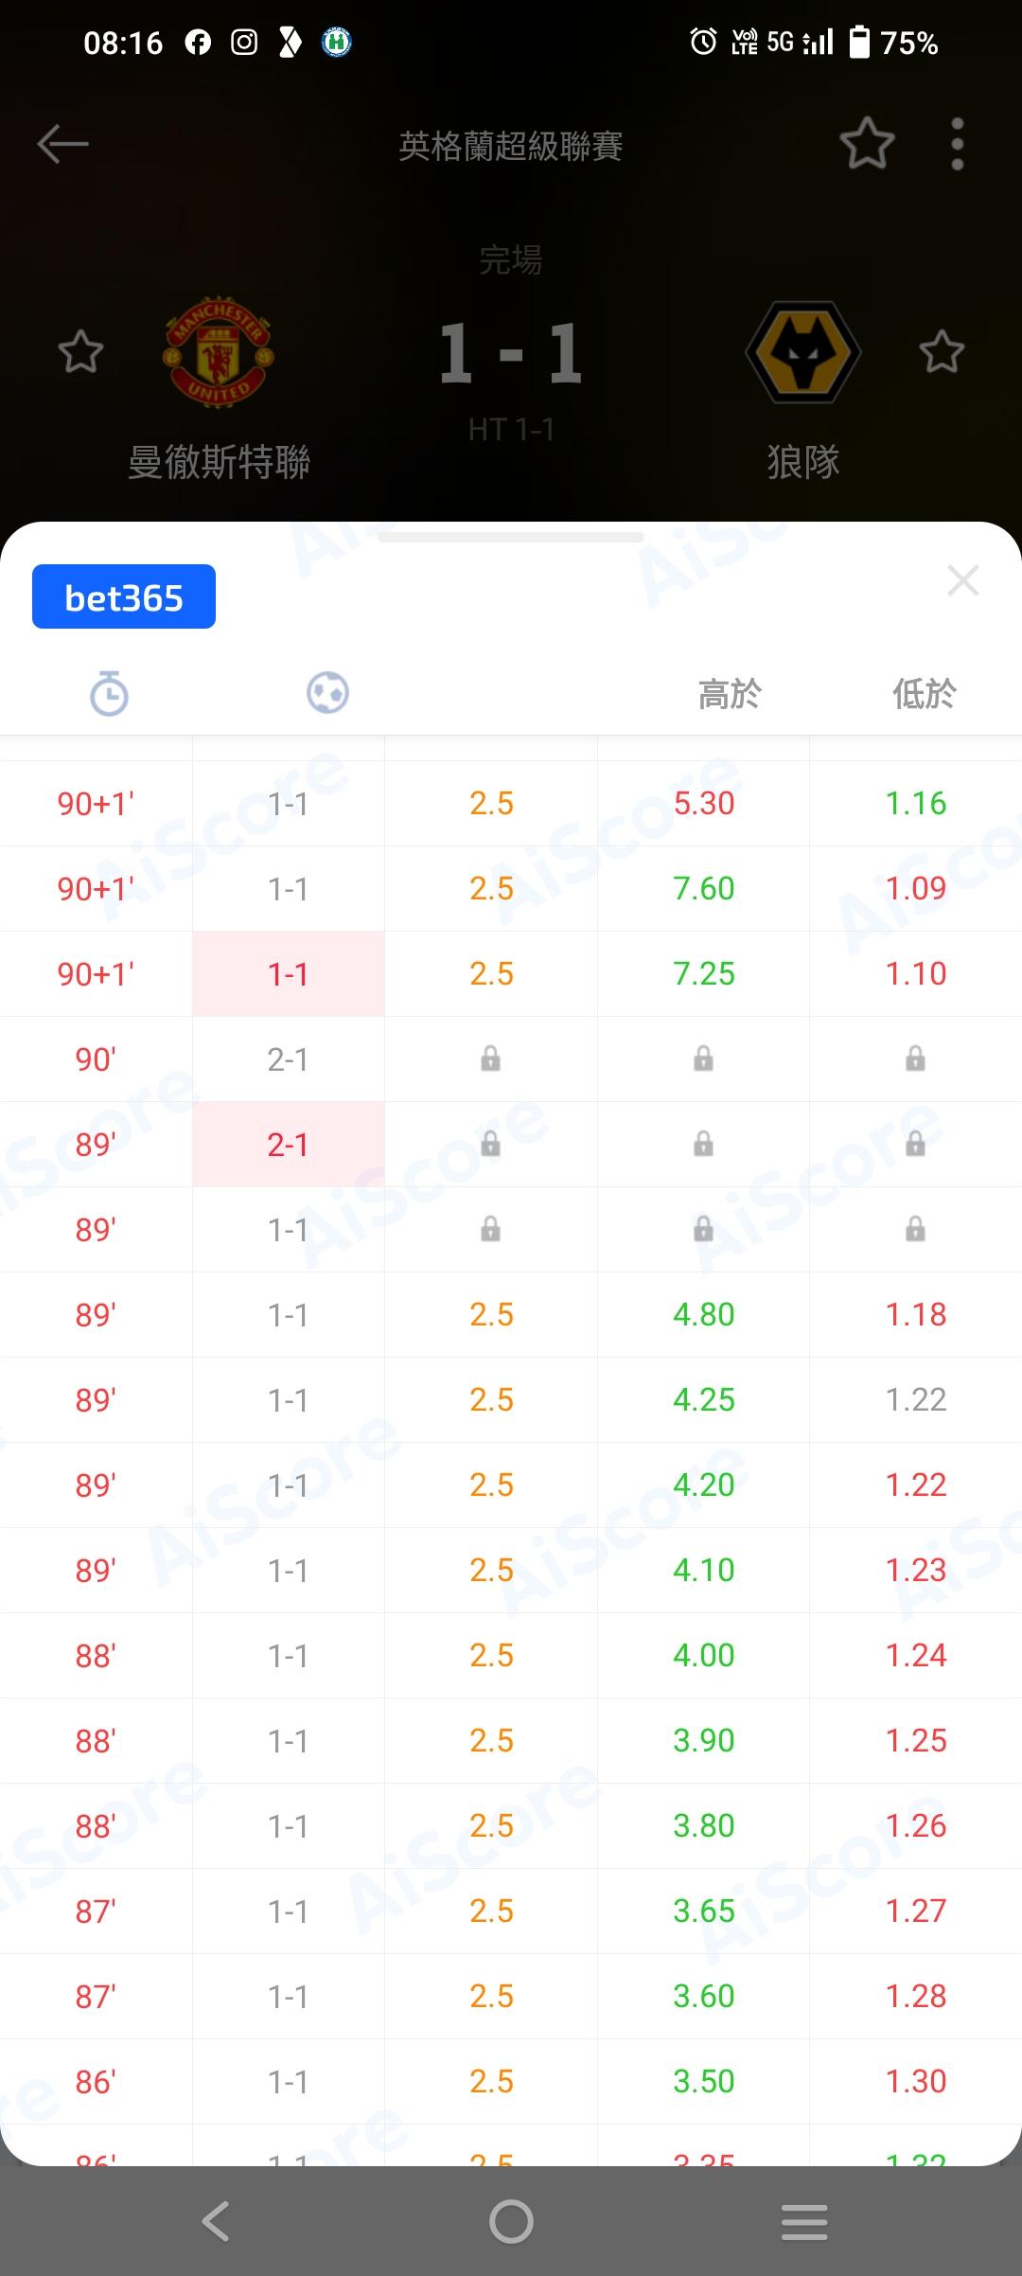Tap the soccer ball score column icon

(327, 693)
